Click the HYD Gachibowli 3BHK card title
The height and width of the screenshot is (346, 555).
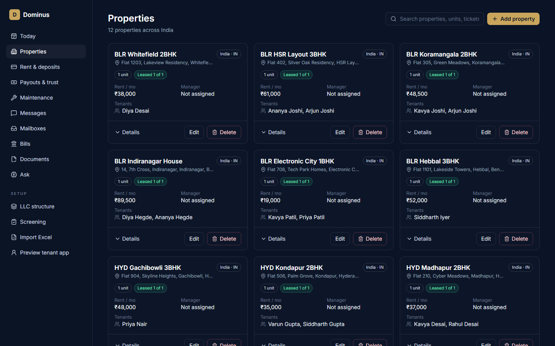[148, 268]
